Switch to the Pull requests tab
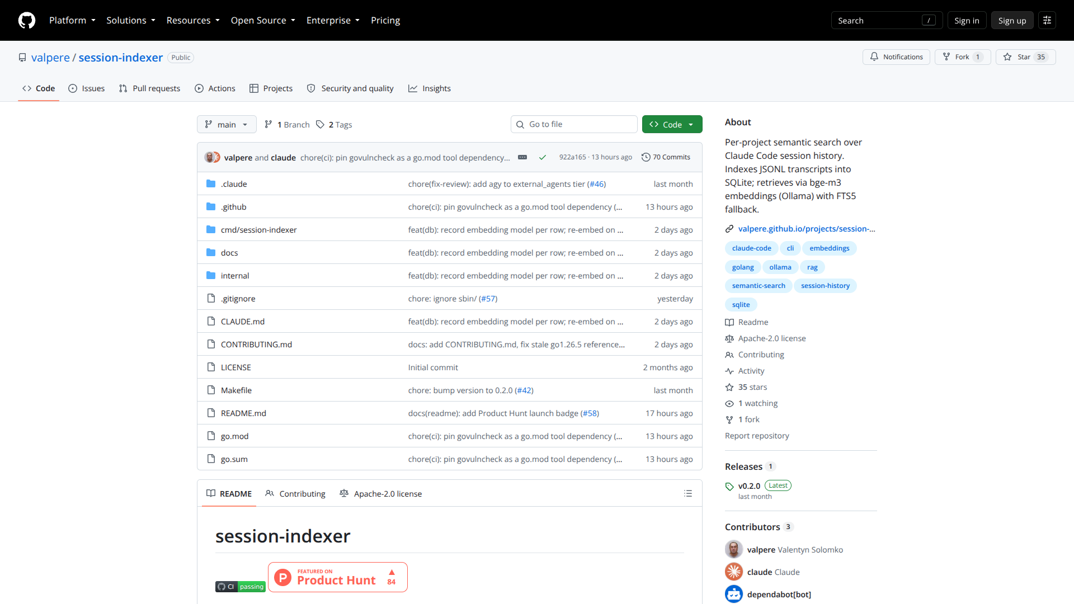 coord(149,88)
